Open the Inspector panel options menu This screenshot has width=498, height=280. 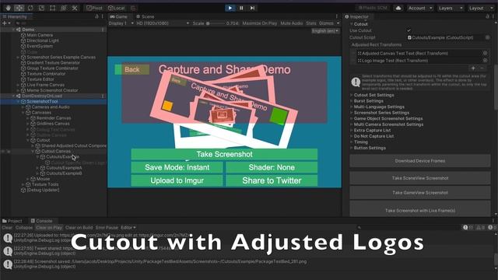pos(494,16)
